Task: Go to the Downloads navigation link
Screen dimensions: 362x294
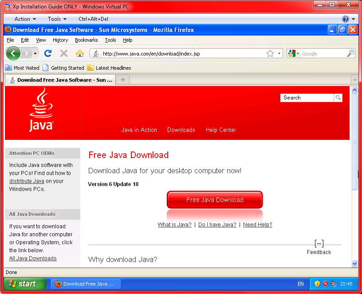Action: 181,130
